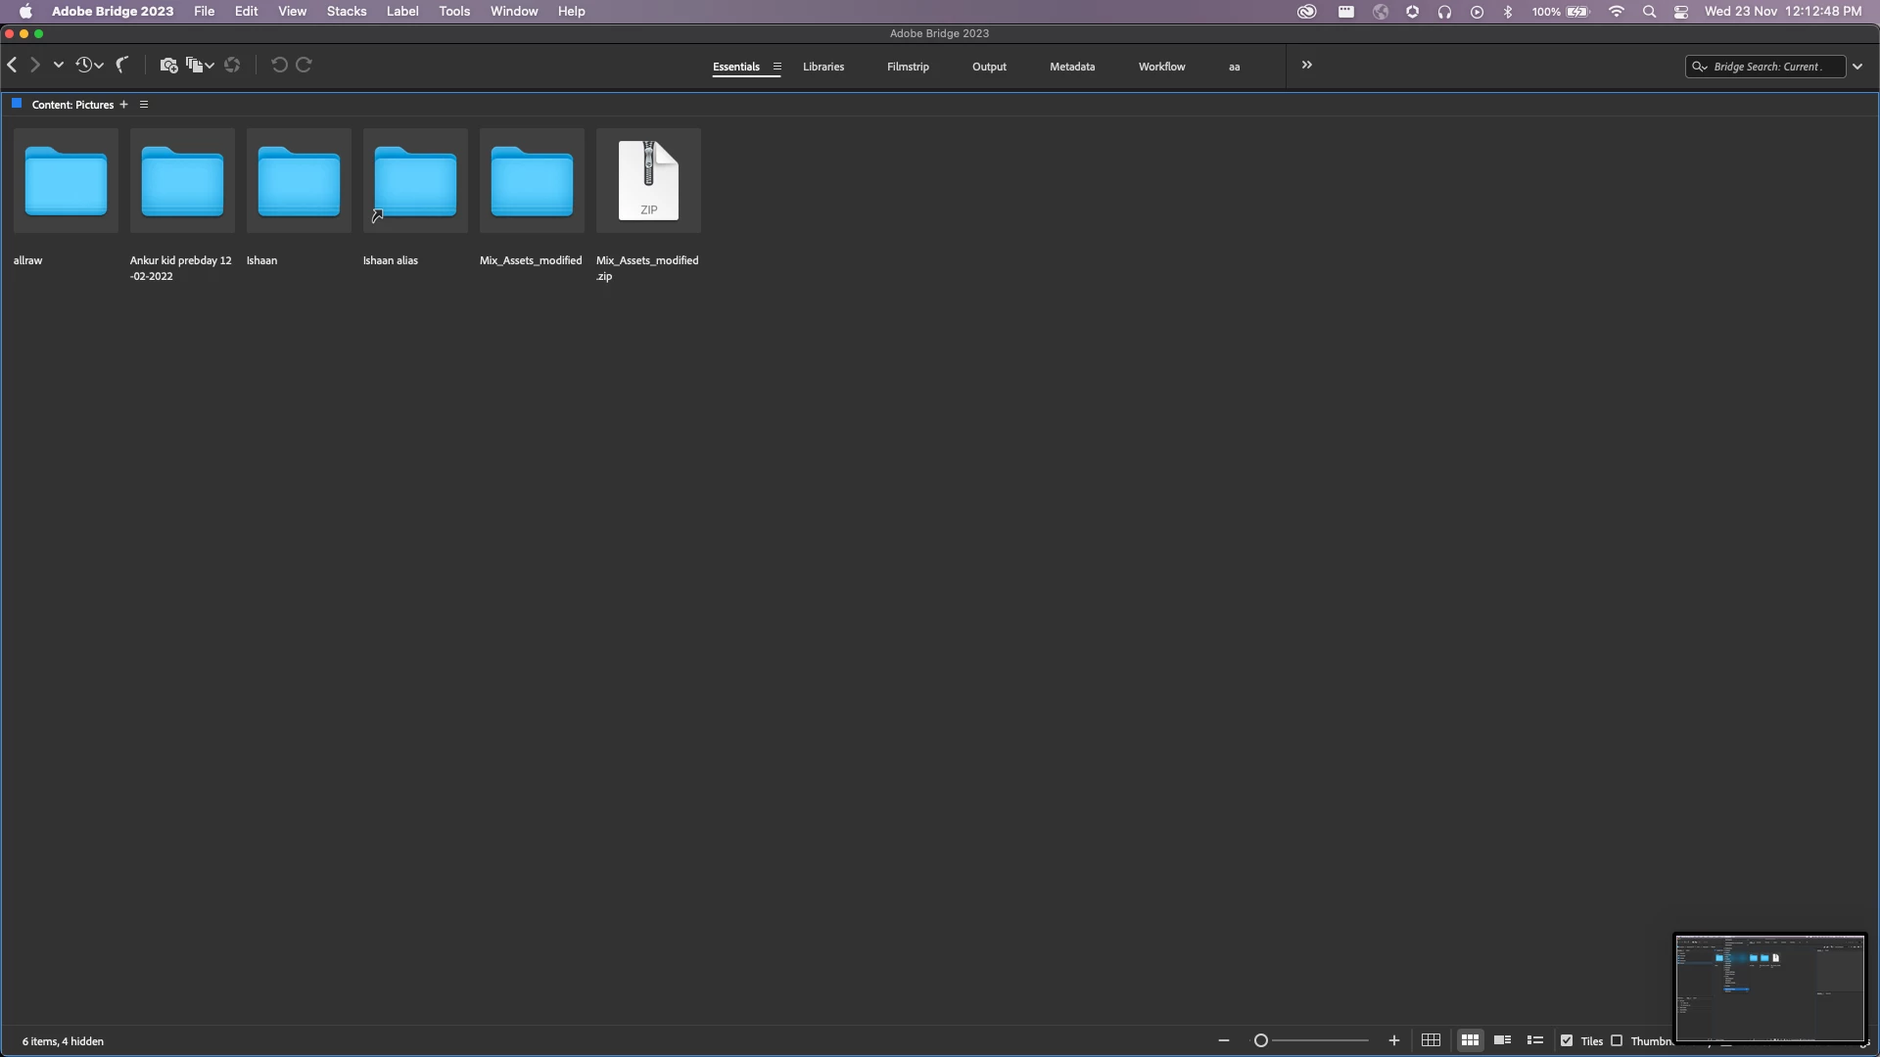Click the boomerang return icon

(x=122, y=65)
